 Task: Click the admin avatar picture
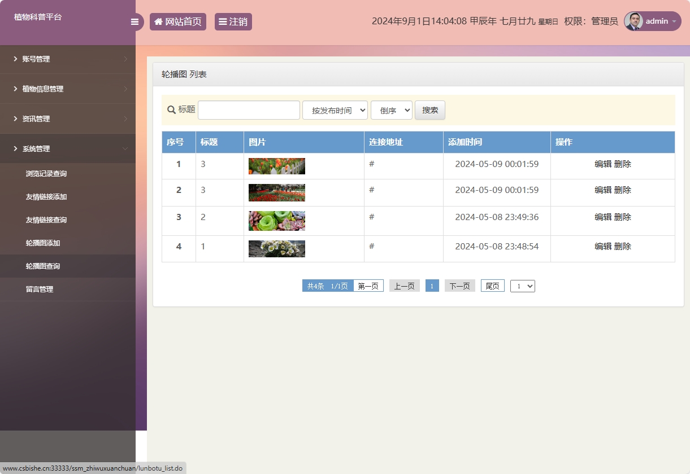[633, 21]
